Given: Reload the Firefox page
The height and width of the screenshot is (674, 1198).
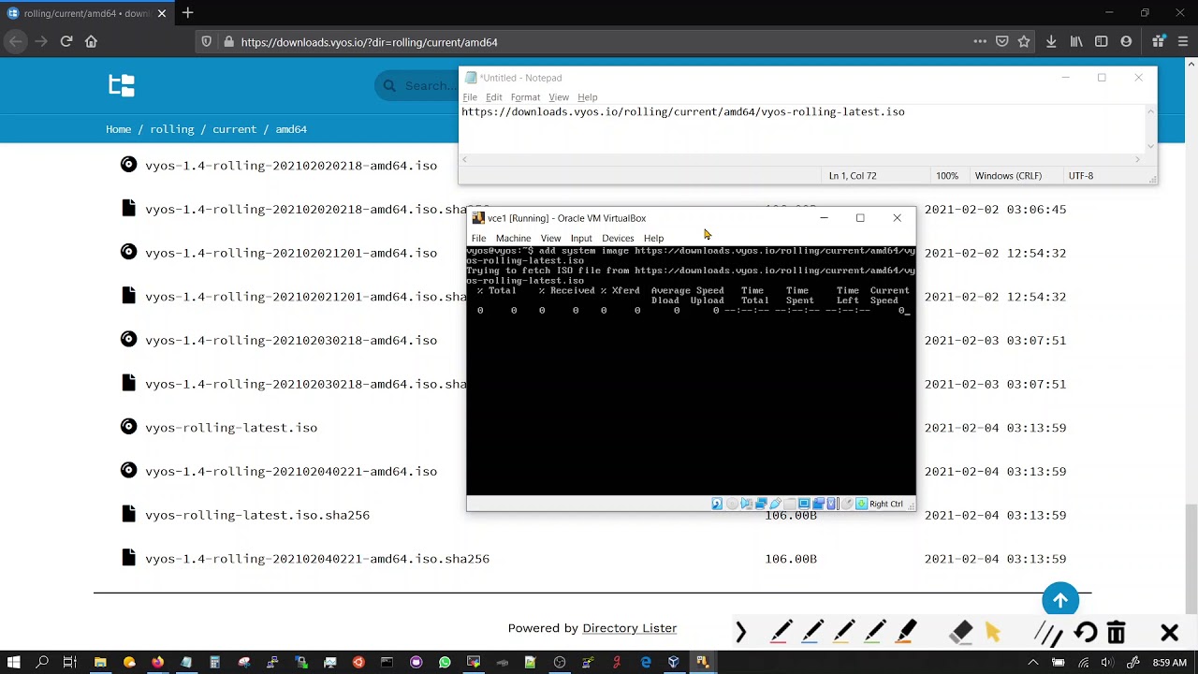Looking at the screenshot, I should (66, 41).
